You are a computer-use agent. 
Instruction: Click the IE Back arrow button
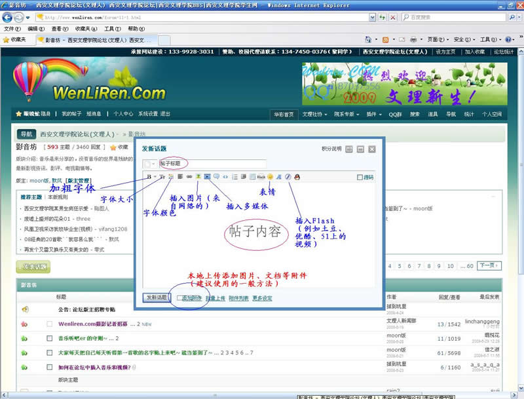pyautogui.click(x=7, y=17)
